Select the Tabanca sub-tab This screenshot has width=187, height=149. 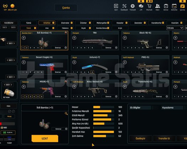(x=65, y=28)
